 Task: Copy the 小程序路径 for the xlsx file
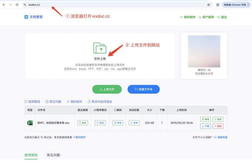click(x=100, y=123)
